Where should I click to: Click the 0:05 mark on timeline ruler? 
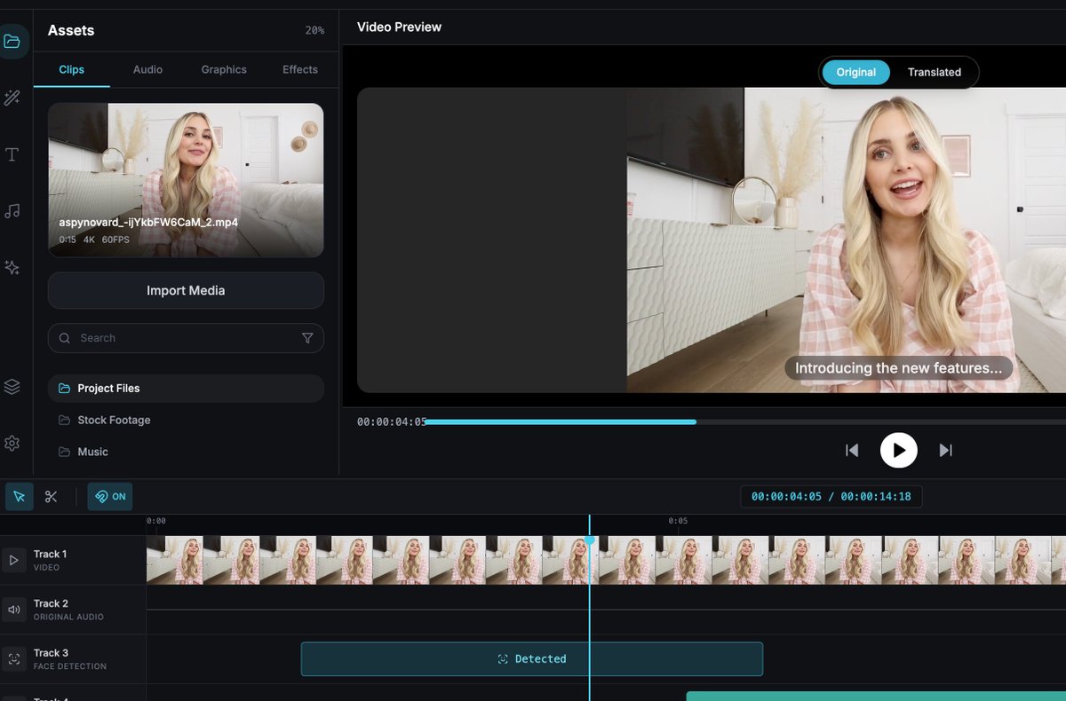tap(678, 521)
